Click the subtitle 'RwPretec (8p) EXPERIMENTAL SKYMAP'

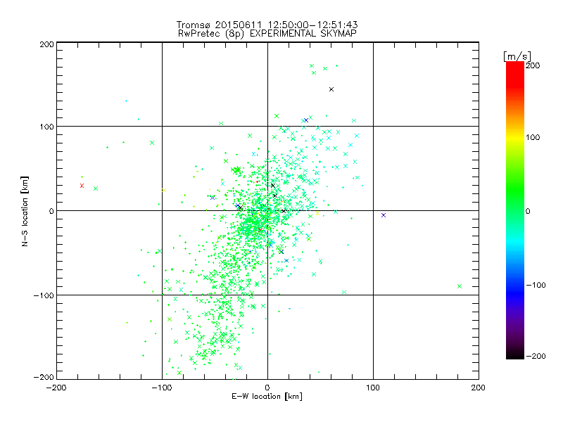coord(267,34)
